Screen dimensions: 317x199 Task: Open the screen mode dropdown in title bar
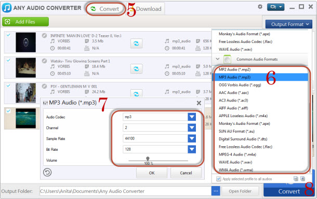[x=275, y=7]
